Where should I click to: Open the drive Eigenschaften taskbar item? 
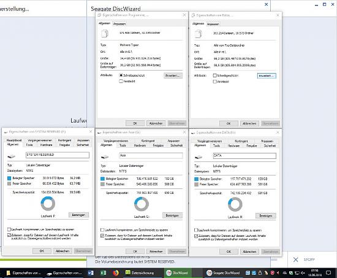tap(64, 273)
